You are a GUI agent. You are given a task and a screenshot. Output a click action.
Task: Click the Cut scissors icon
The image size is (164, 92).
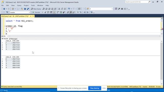pyautogui.click(x=59, y=9)
